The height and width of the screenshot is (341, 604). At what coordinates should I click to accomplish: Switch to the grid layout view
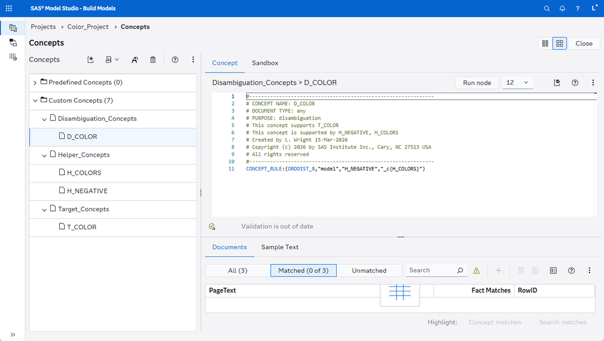[x=560, y=44]
